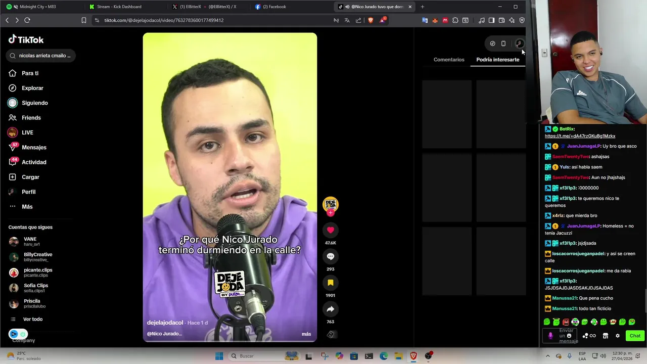Expand video description with más
Viewport: 647px width, 364px height.
306,334
